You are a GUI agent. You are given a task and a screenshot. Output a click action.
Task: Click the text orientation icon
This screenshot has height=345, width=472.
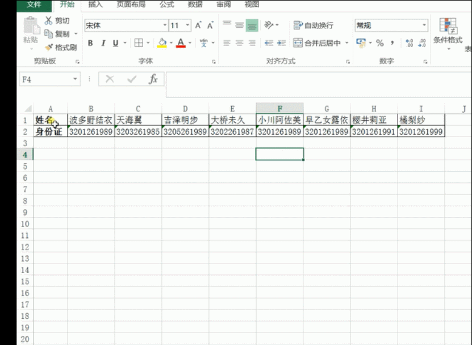click(269, 25)
